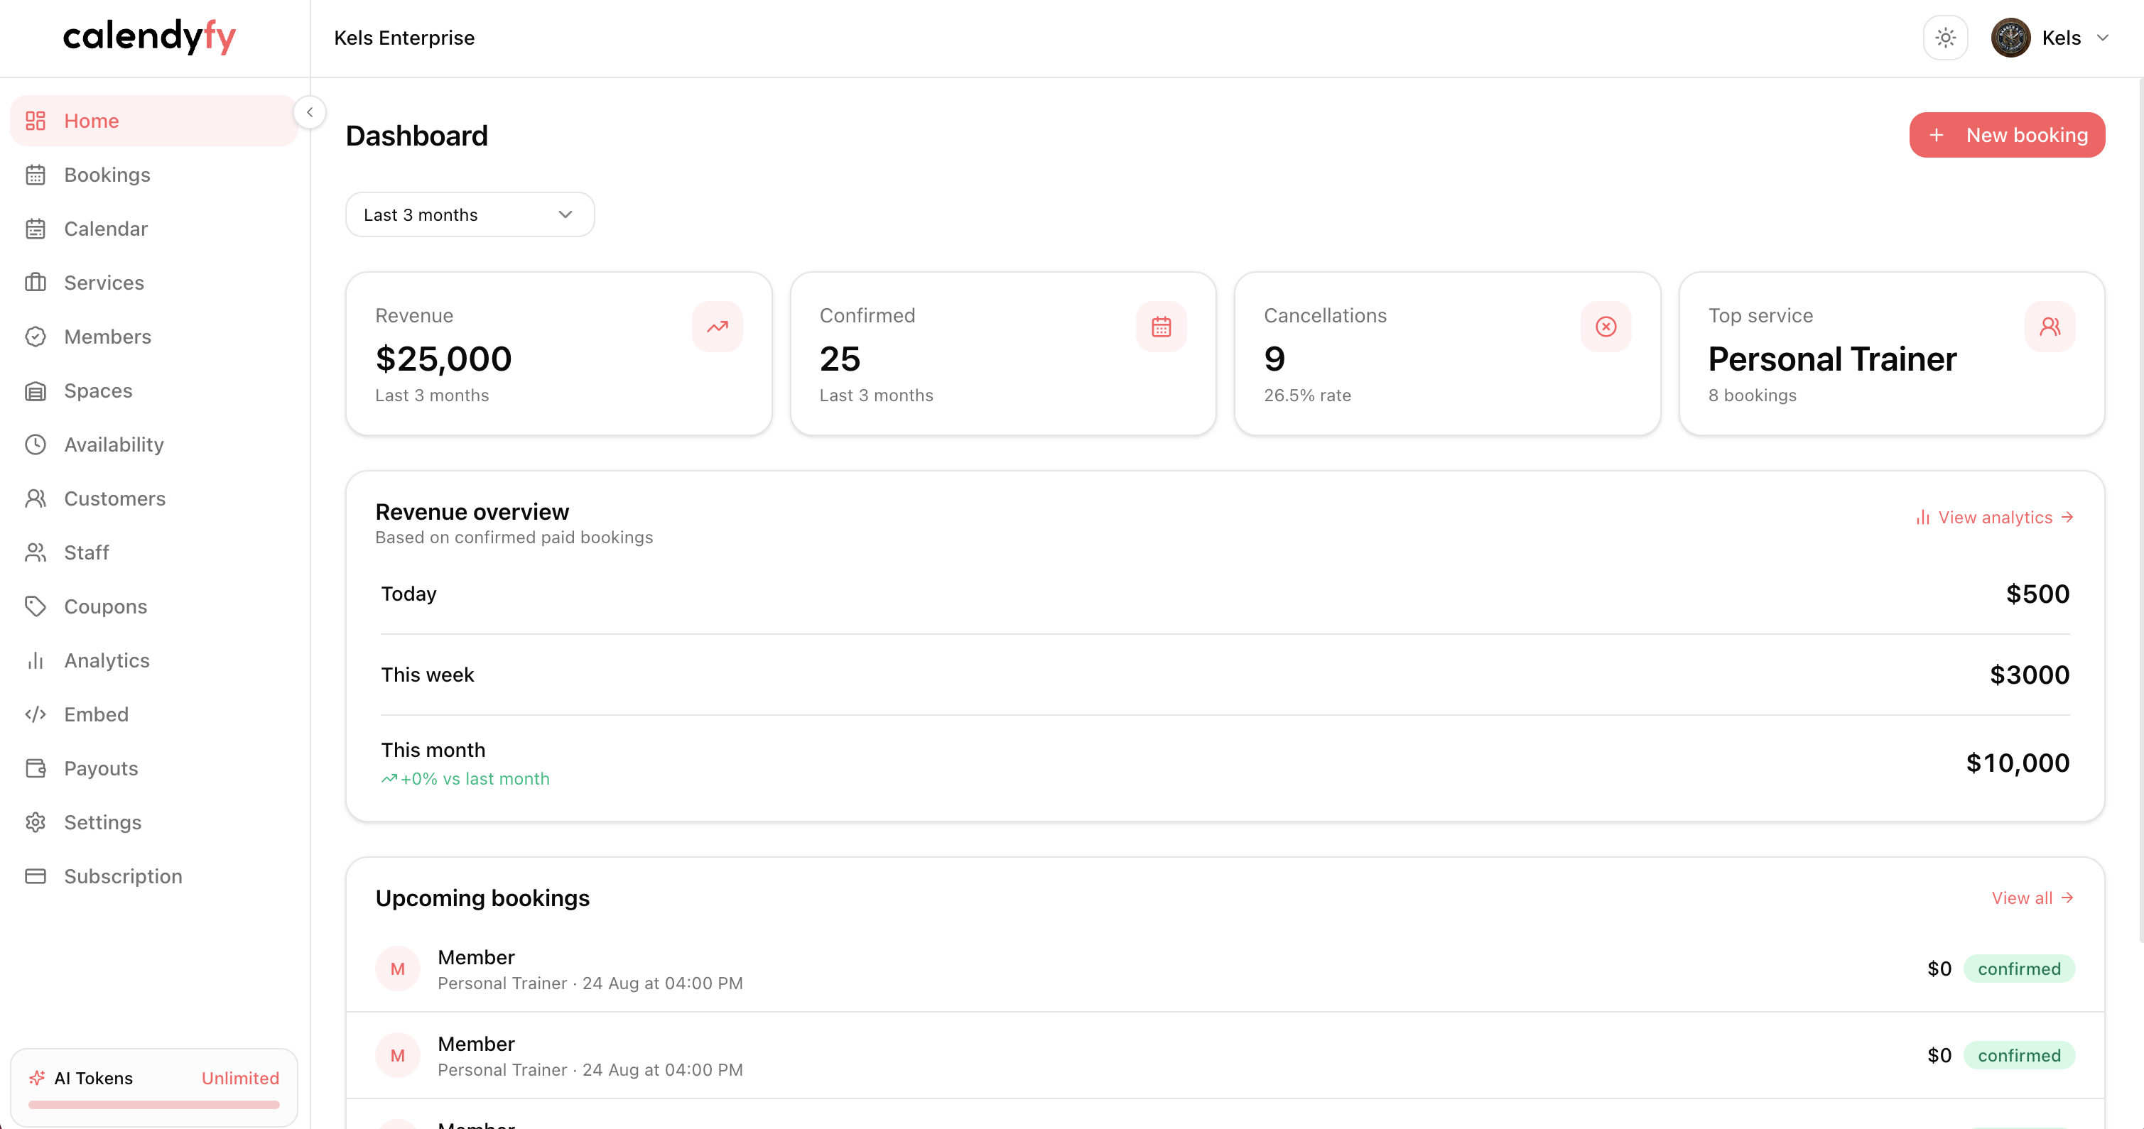The image size is (2144, 1129).
Task: Click the AI Tokens progress bar
Action: [154, 1105]
